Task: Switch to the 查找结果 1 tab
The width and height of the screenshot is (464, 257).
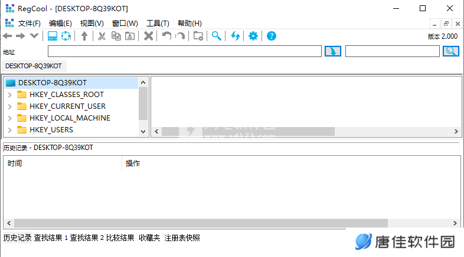Action: (x=51, y=238)
